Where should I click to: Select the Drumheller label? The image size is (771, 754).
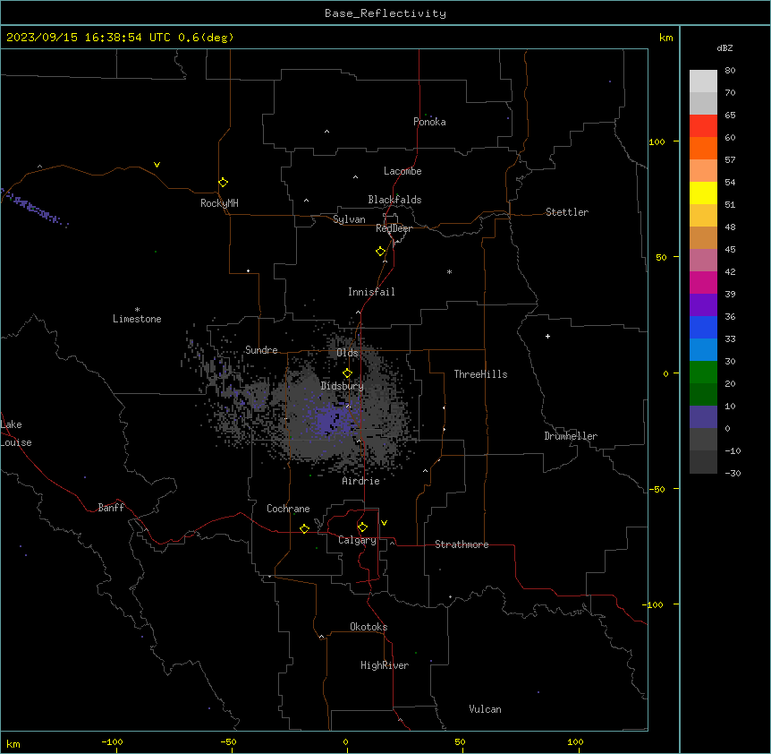coord(571,436)
